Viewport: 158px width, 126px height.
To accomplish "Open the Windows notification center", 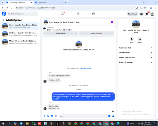I will click(x=154, y=123).
